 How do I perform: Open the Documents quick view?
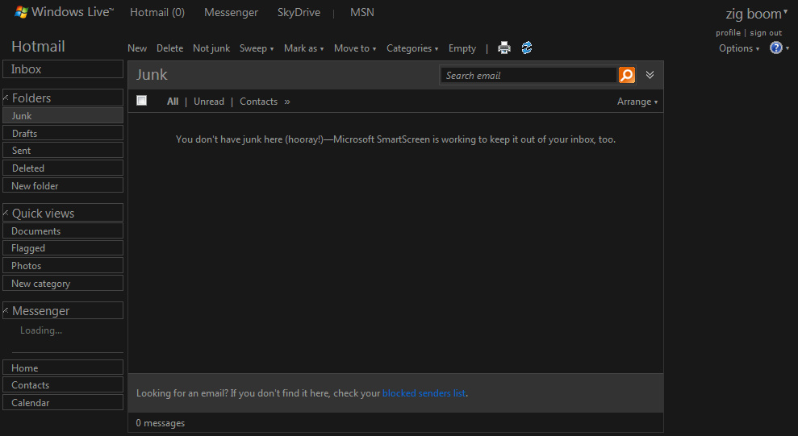(63, 230)
